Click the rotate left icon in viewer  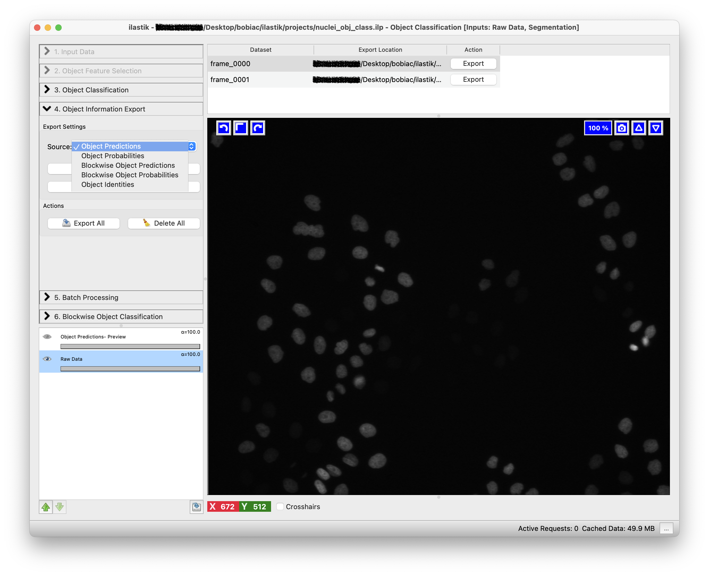[224, 128]
